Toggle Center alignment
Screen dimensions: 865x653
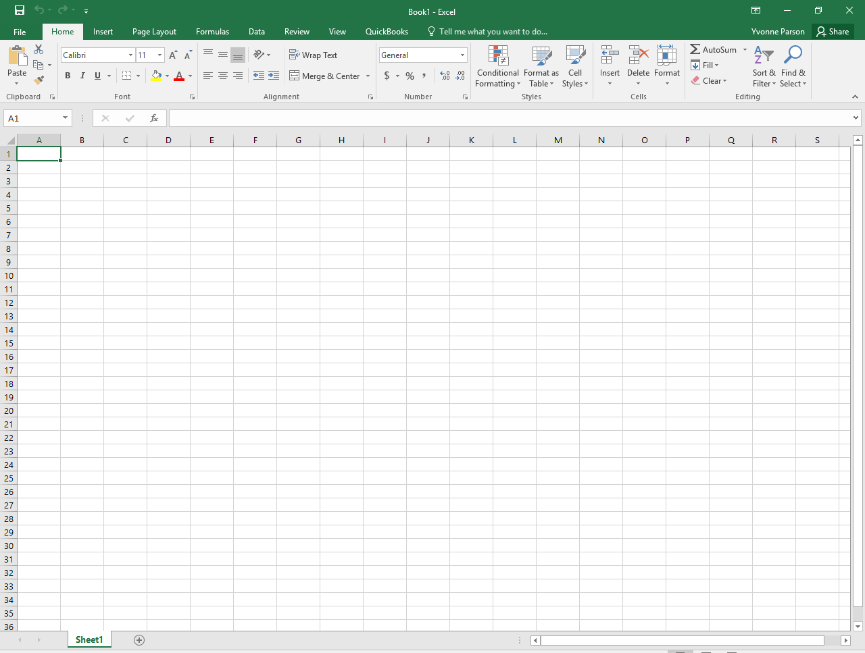pos(223,76)
